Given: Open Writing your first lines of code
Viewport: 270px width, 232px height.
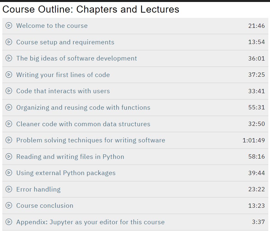Looking at the screenshot, I should [63, 75].
